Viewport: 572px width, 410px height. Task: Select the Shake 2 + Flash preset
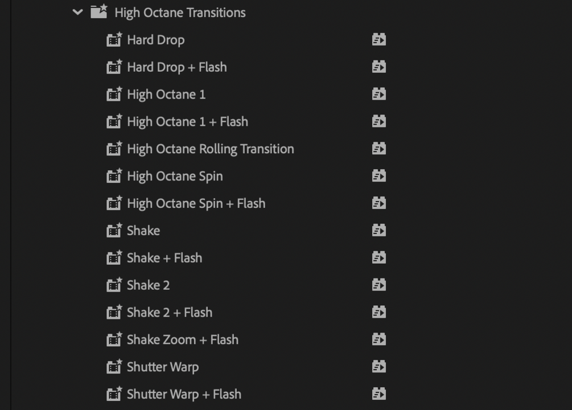coord(169,313)
